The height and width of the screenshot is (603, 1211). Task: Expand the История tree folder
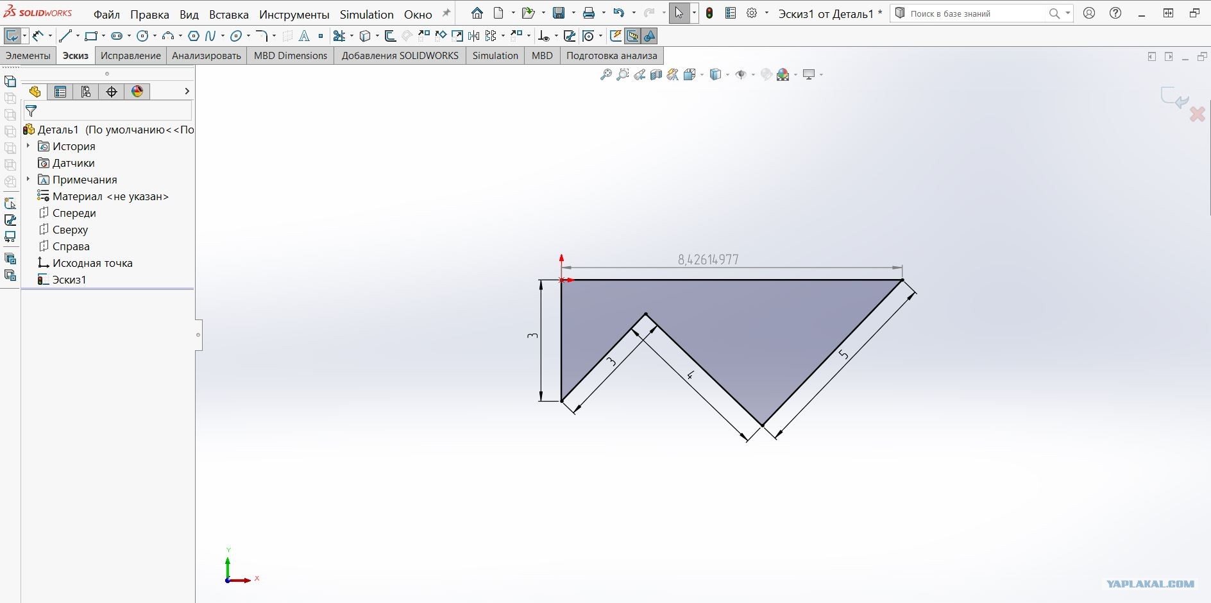(x=28, y=146)
